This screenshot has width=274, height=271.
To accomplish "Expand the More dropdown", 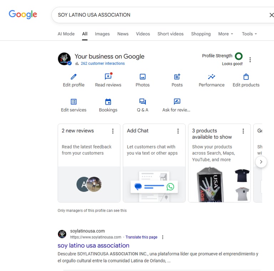I will pos(225,34).
